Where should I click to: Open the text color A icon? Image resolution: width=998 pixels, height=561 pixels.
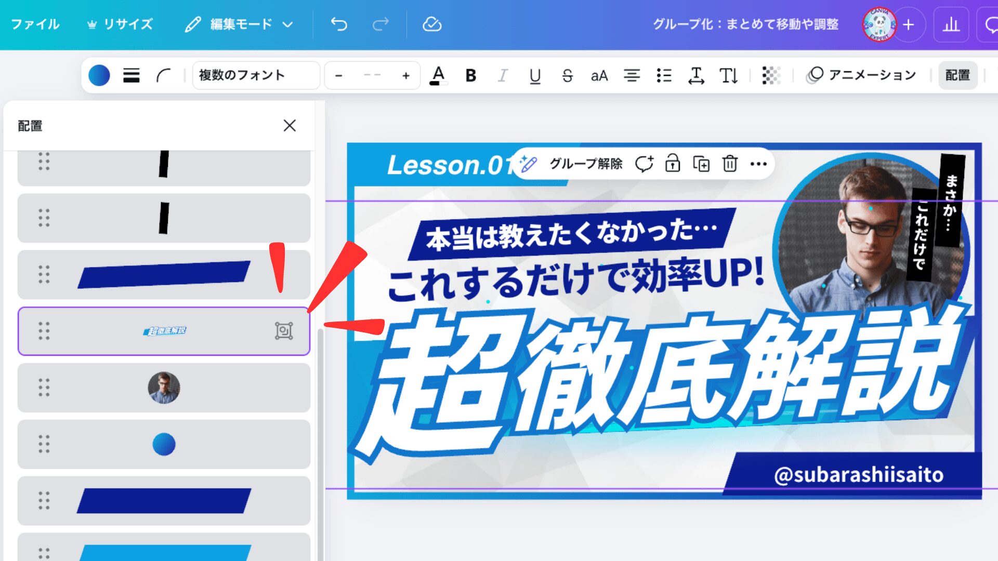click(x=438, y=75)
